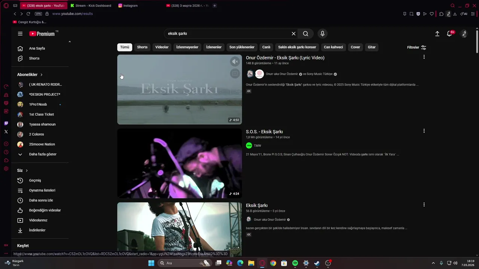This screenshot has height=269, width=479.
Task: Start voice search with microphone icon
Action: [x=323, y=34]
